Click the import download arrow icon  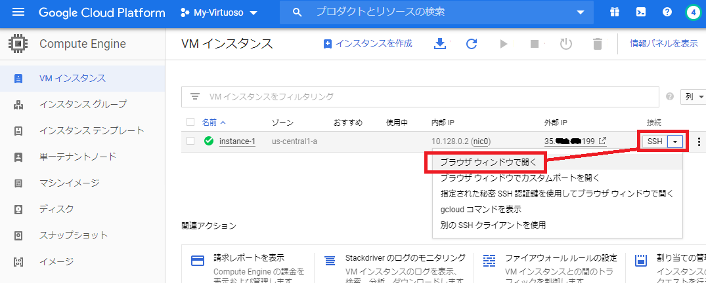(439, 44)
